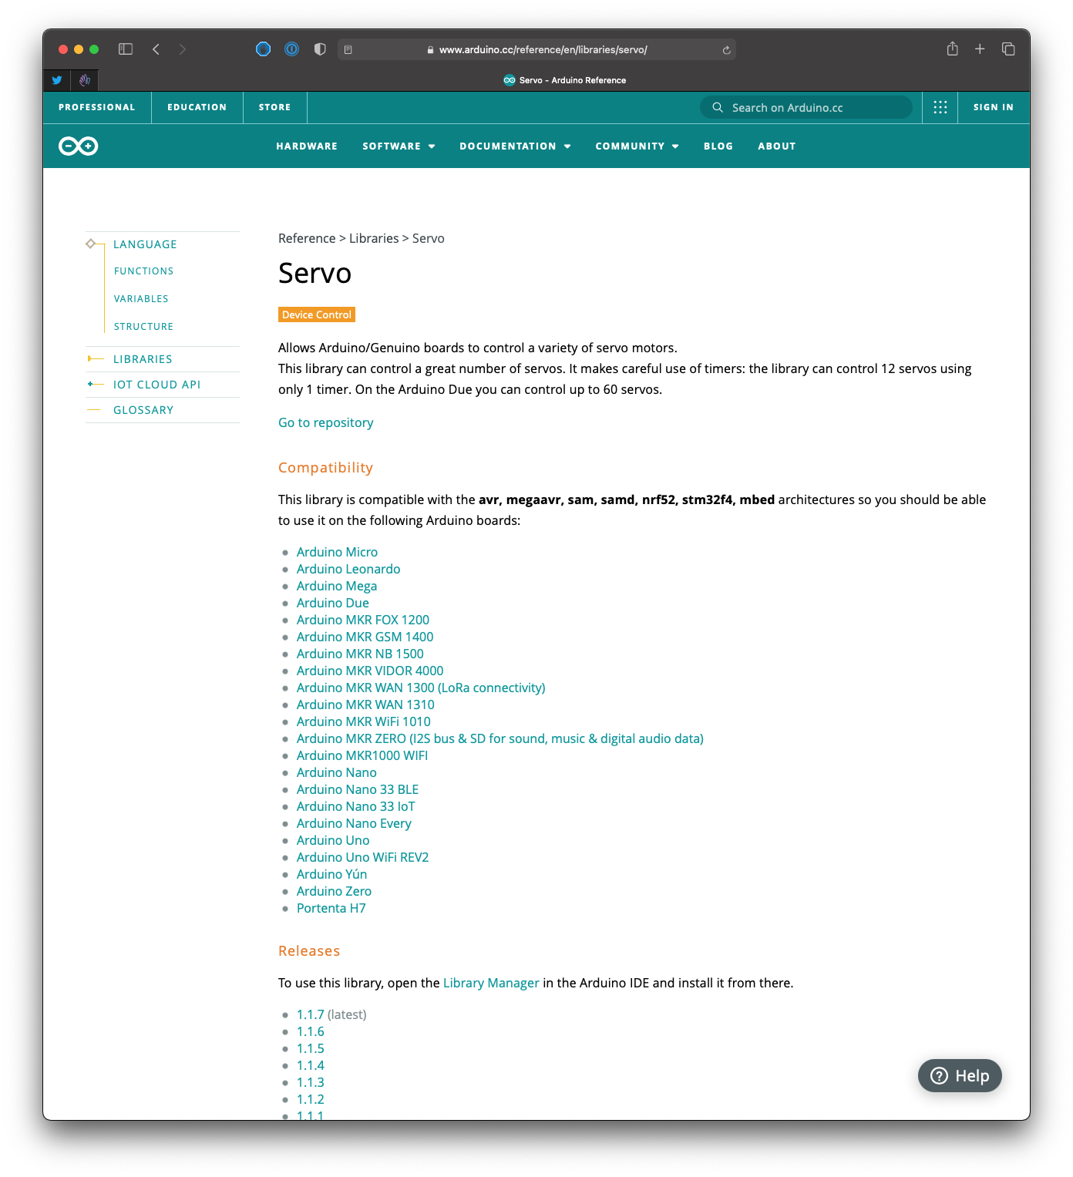
Task: Focus the Search on Arduino.cc field
Action: coord(809,108)
